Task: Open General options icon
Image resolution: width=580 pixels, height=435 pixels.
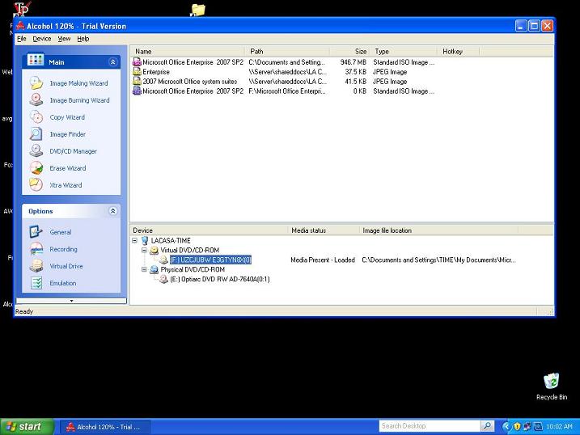Action: click(36, 232)
